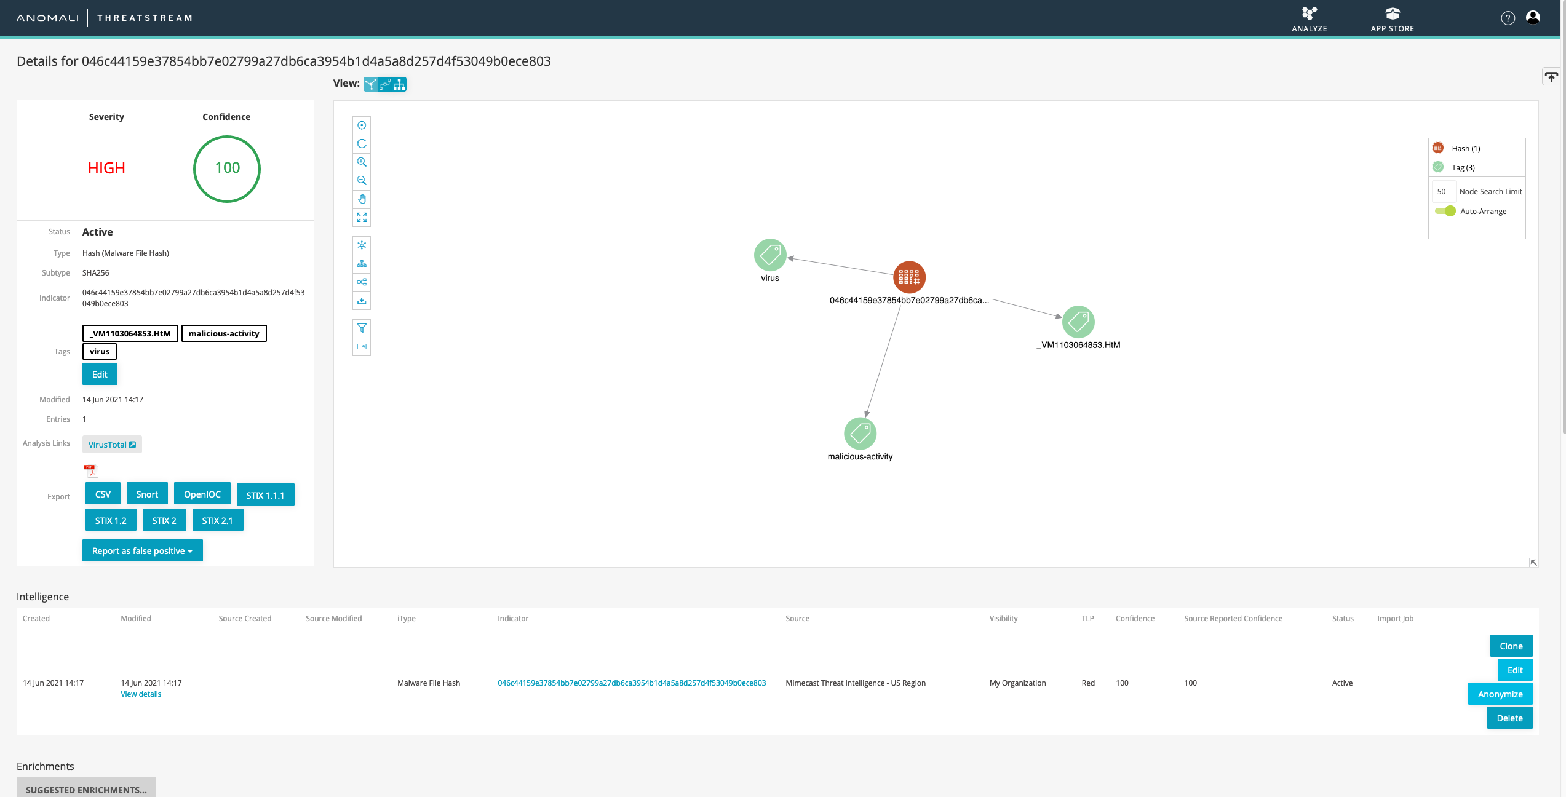The width and height of the screenshot is (1566, 797).
Task: Open the VirusTotal analysis link
Action: point(111,444)
